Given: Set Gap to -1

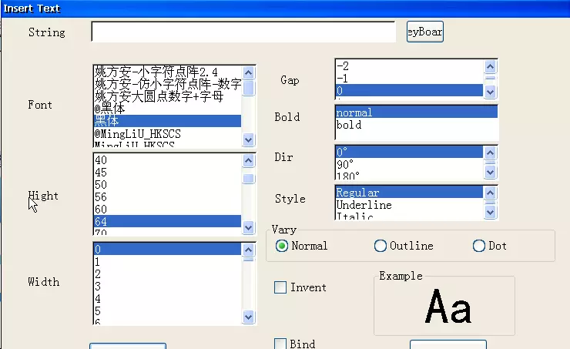Looking at the screenshot, I should [x=409, y=78].
